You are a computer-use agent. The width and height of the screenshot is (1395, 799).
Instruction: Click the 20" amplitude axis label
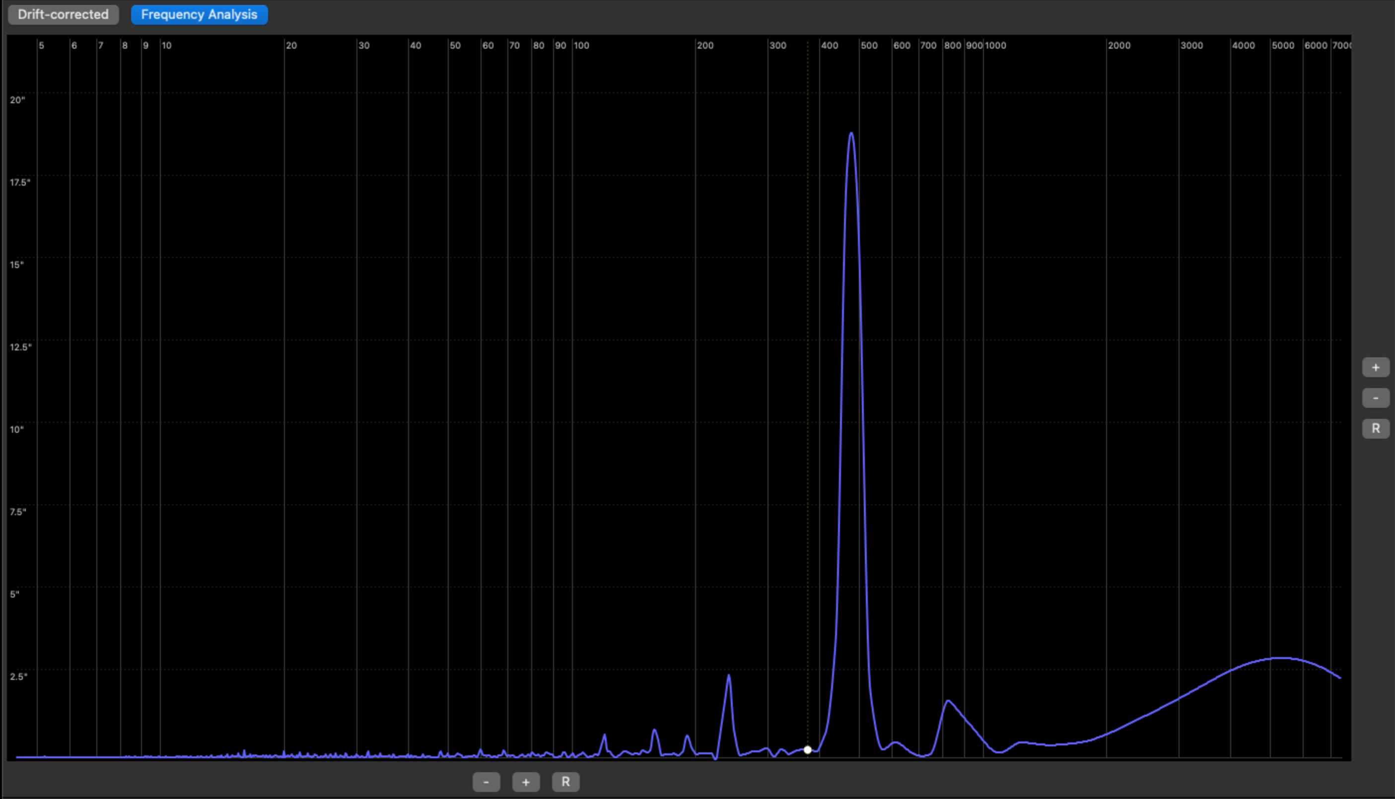click(x=17, y=100)
